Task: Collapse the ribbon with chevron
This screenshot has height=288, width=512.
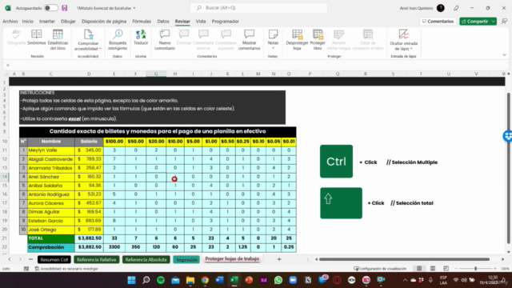Action: tap(505, 55)
